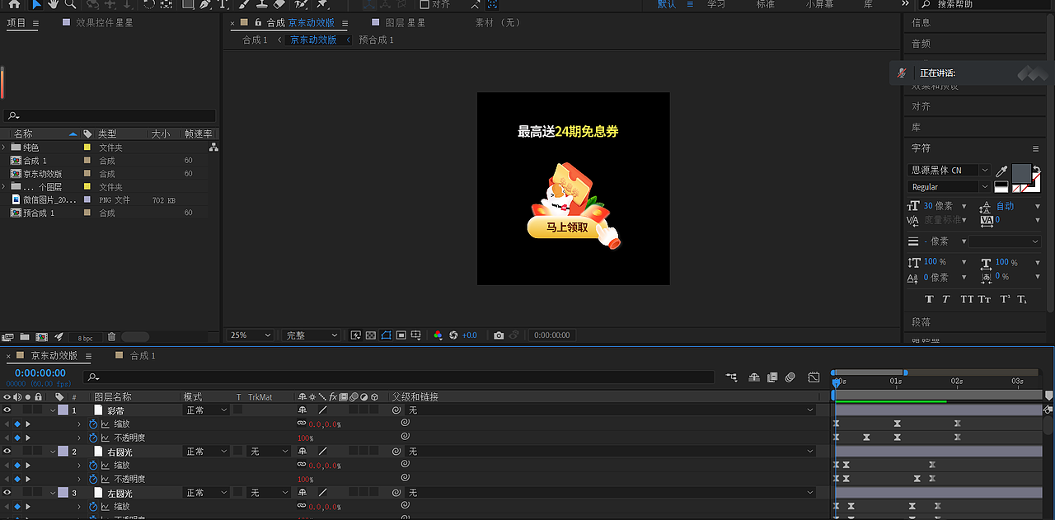Select the Selection arrow tool
Screen dimensions: 1055x520
coord(35,3)
